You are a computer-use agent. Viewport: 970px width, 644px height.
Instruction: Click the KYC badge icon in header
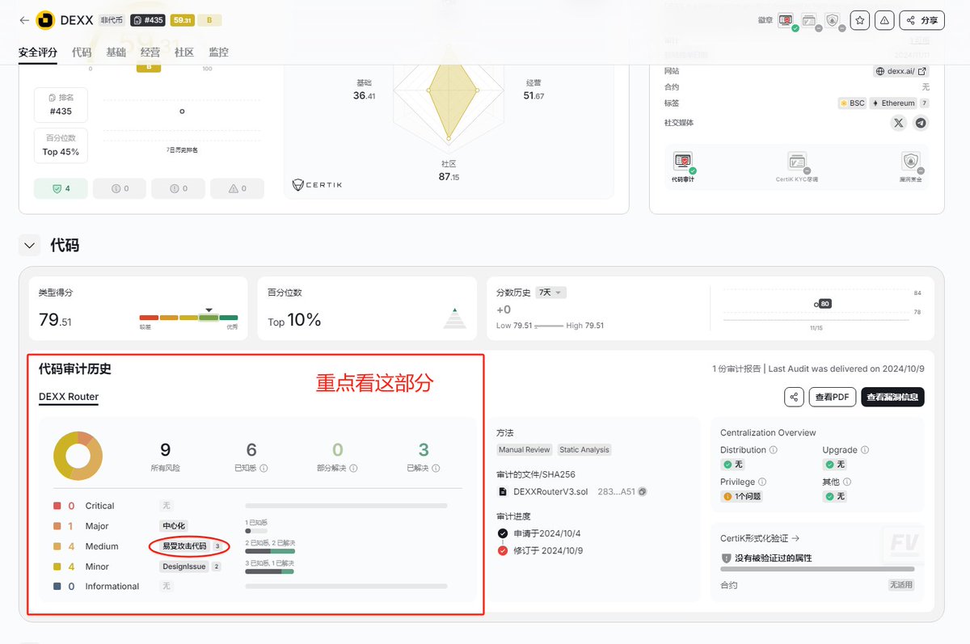[810, 21]
